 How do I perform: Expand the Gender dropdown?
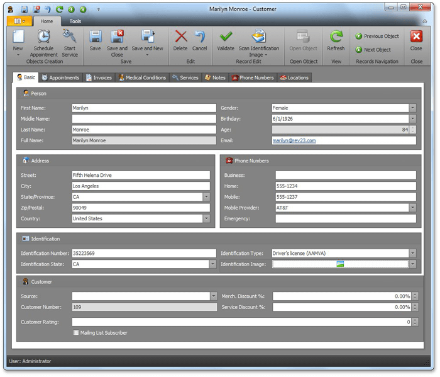412,108
